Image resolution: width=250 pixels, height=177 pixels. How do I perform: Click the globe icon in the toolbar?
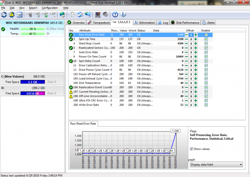click(x=62, y=14)
